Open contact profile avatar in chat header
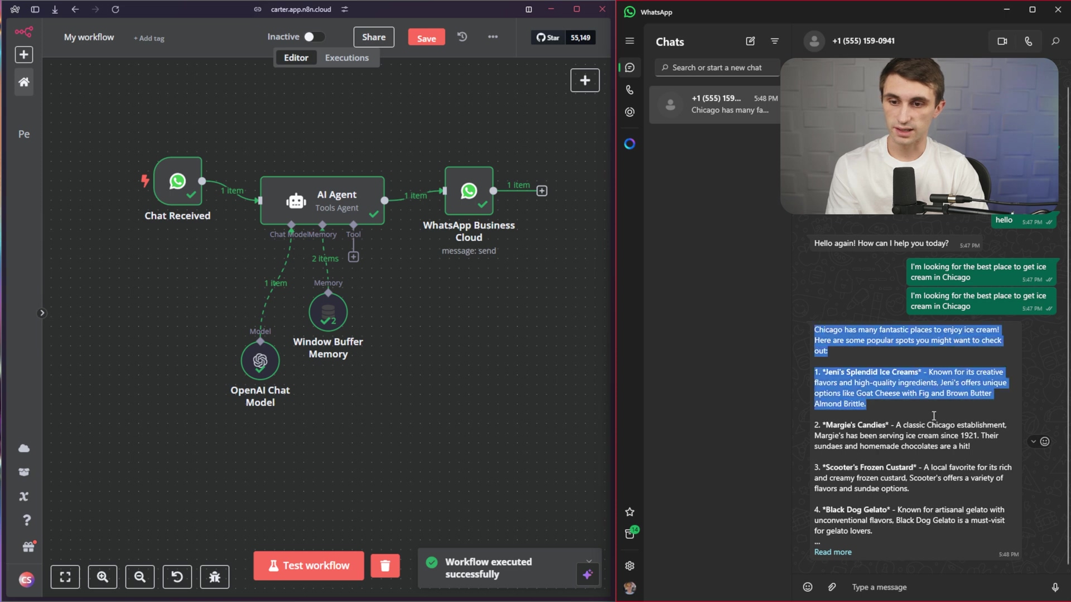Image resolution: width=1071 pixels, height=602 pixels. coord(814,41)
